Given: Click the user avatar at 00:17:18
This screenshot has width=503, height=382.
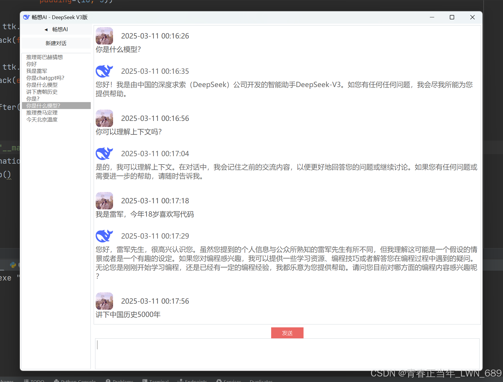Looking at the screenshot, I should click(104, 201).
